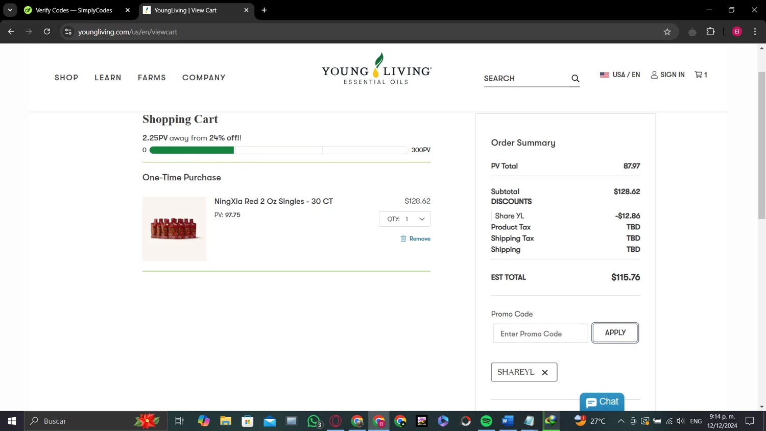The image size is (766, 431).
Task: Bookmark this page with star icon
Action: coord(667,32)
